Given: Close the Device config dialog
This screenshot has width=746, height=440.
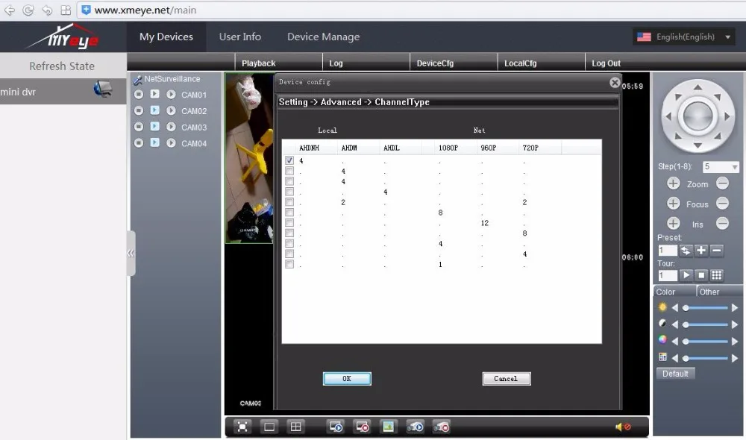Looking at the screenshot, I should [x=615, y=83].
